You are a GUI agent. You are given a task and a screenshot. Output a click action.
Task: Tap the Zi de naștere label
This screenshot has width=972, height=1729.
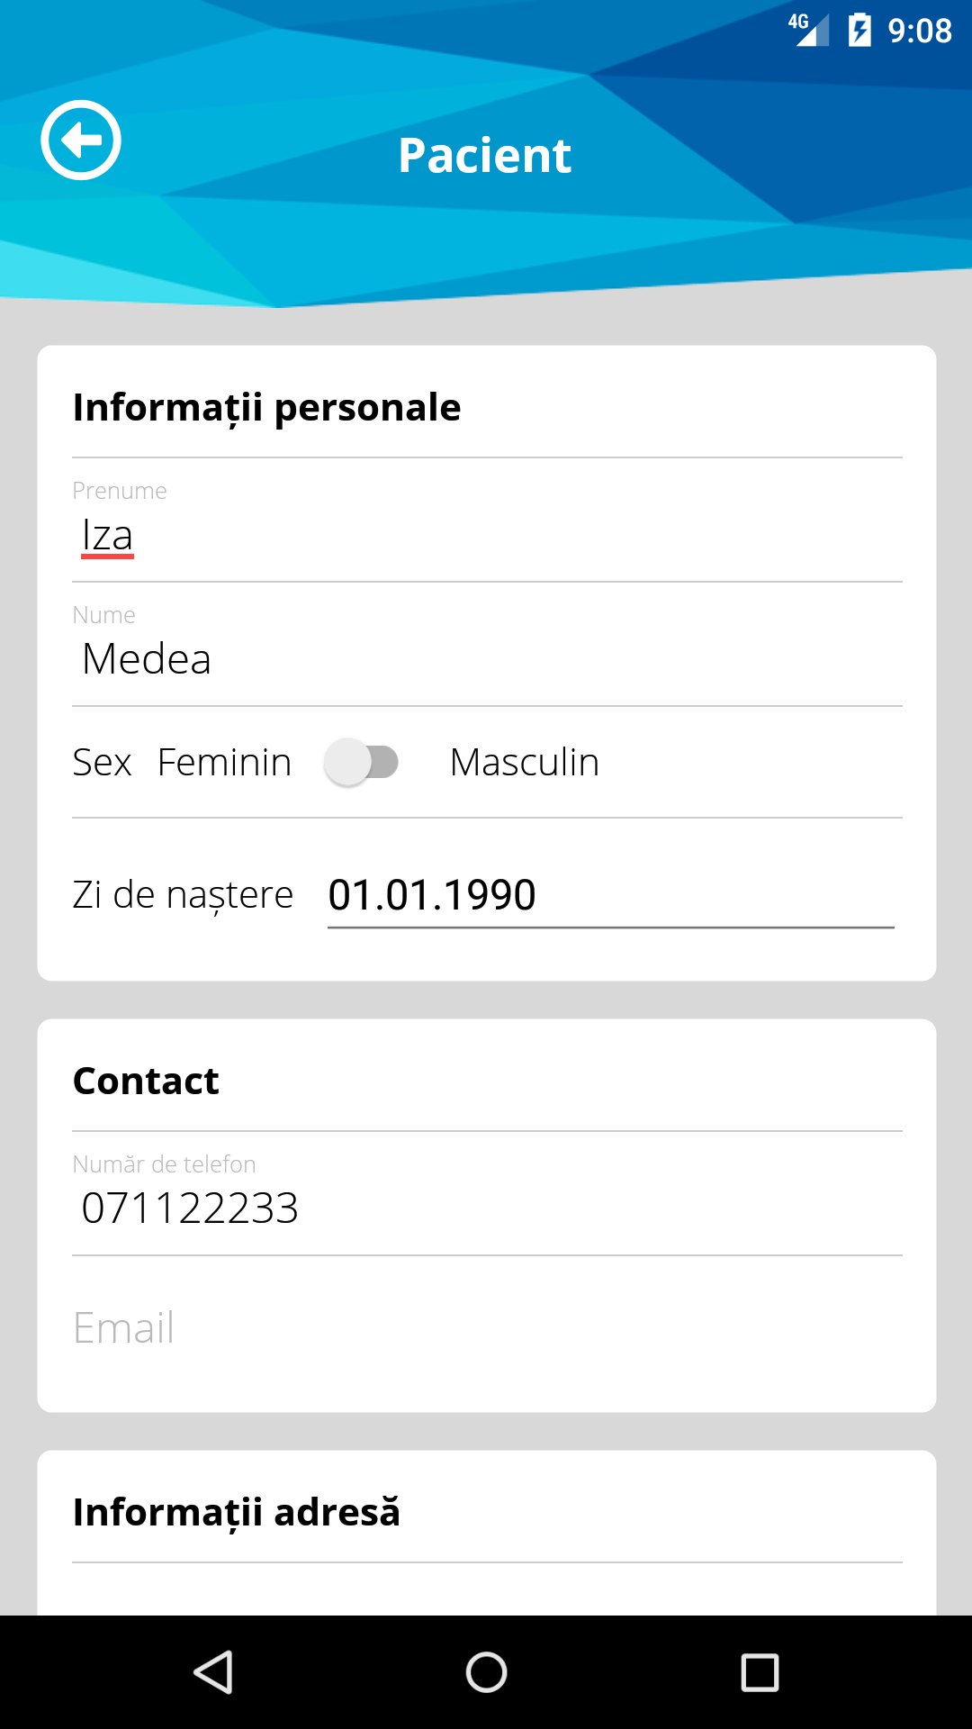point(183,895)
